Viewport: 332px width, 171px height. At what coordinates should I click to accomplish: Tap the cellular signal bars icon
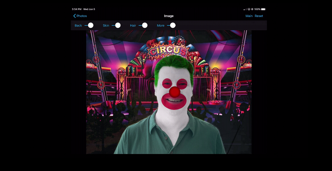[x=245, y=9]
